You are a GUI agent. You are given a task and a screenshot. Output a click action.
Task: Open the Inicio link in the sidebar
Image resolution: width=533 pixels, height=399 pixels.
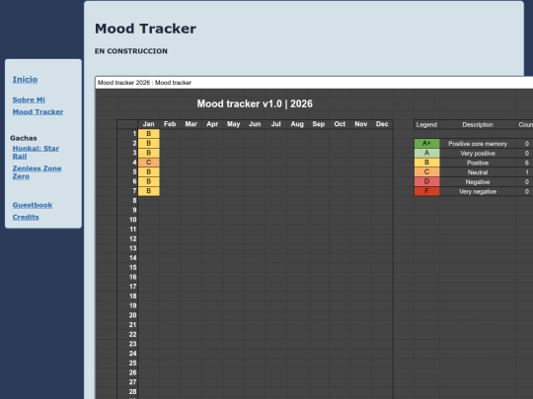[25, 80]
